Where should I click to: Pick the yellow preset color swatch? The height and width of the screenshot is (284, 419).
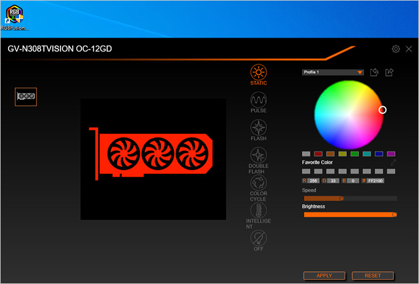click(x=343, y=154)
